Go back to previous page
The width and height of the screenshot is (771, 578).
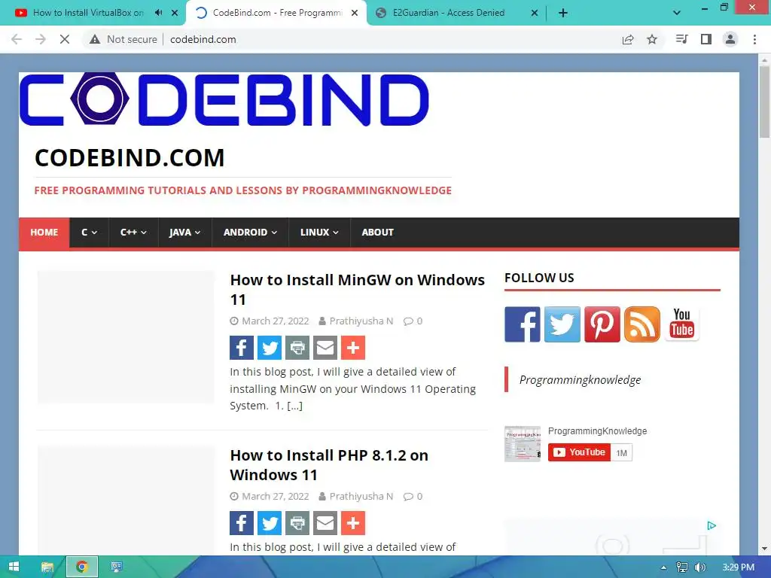point(17,39)
